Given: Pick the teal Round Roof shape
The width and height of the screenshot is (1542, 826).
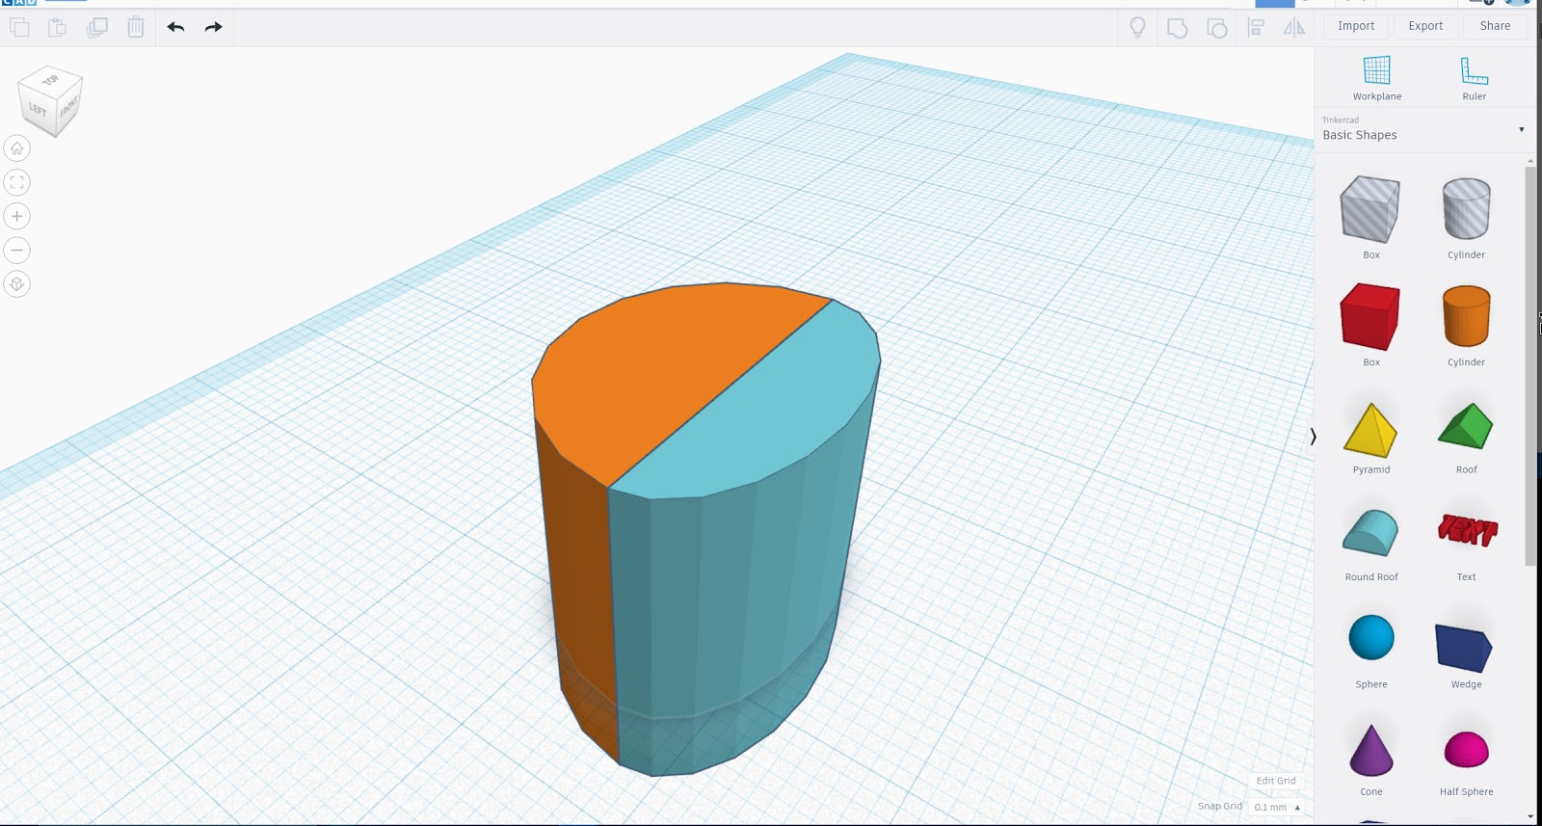Looking at the screenshot, I should coord(1370,532).
